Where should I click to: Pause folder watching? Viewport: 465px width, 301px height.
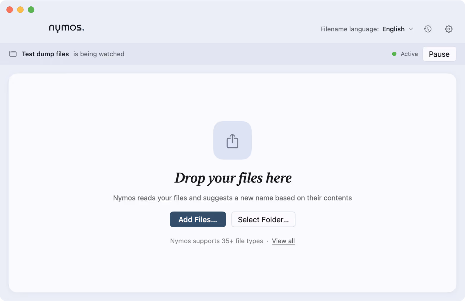[x=439, y=54]
